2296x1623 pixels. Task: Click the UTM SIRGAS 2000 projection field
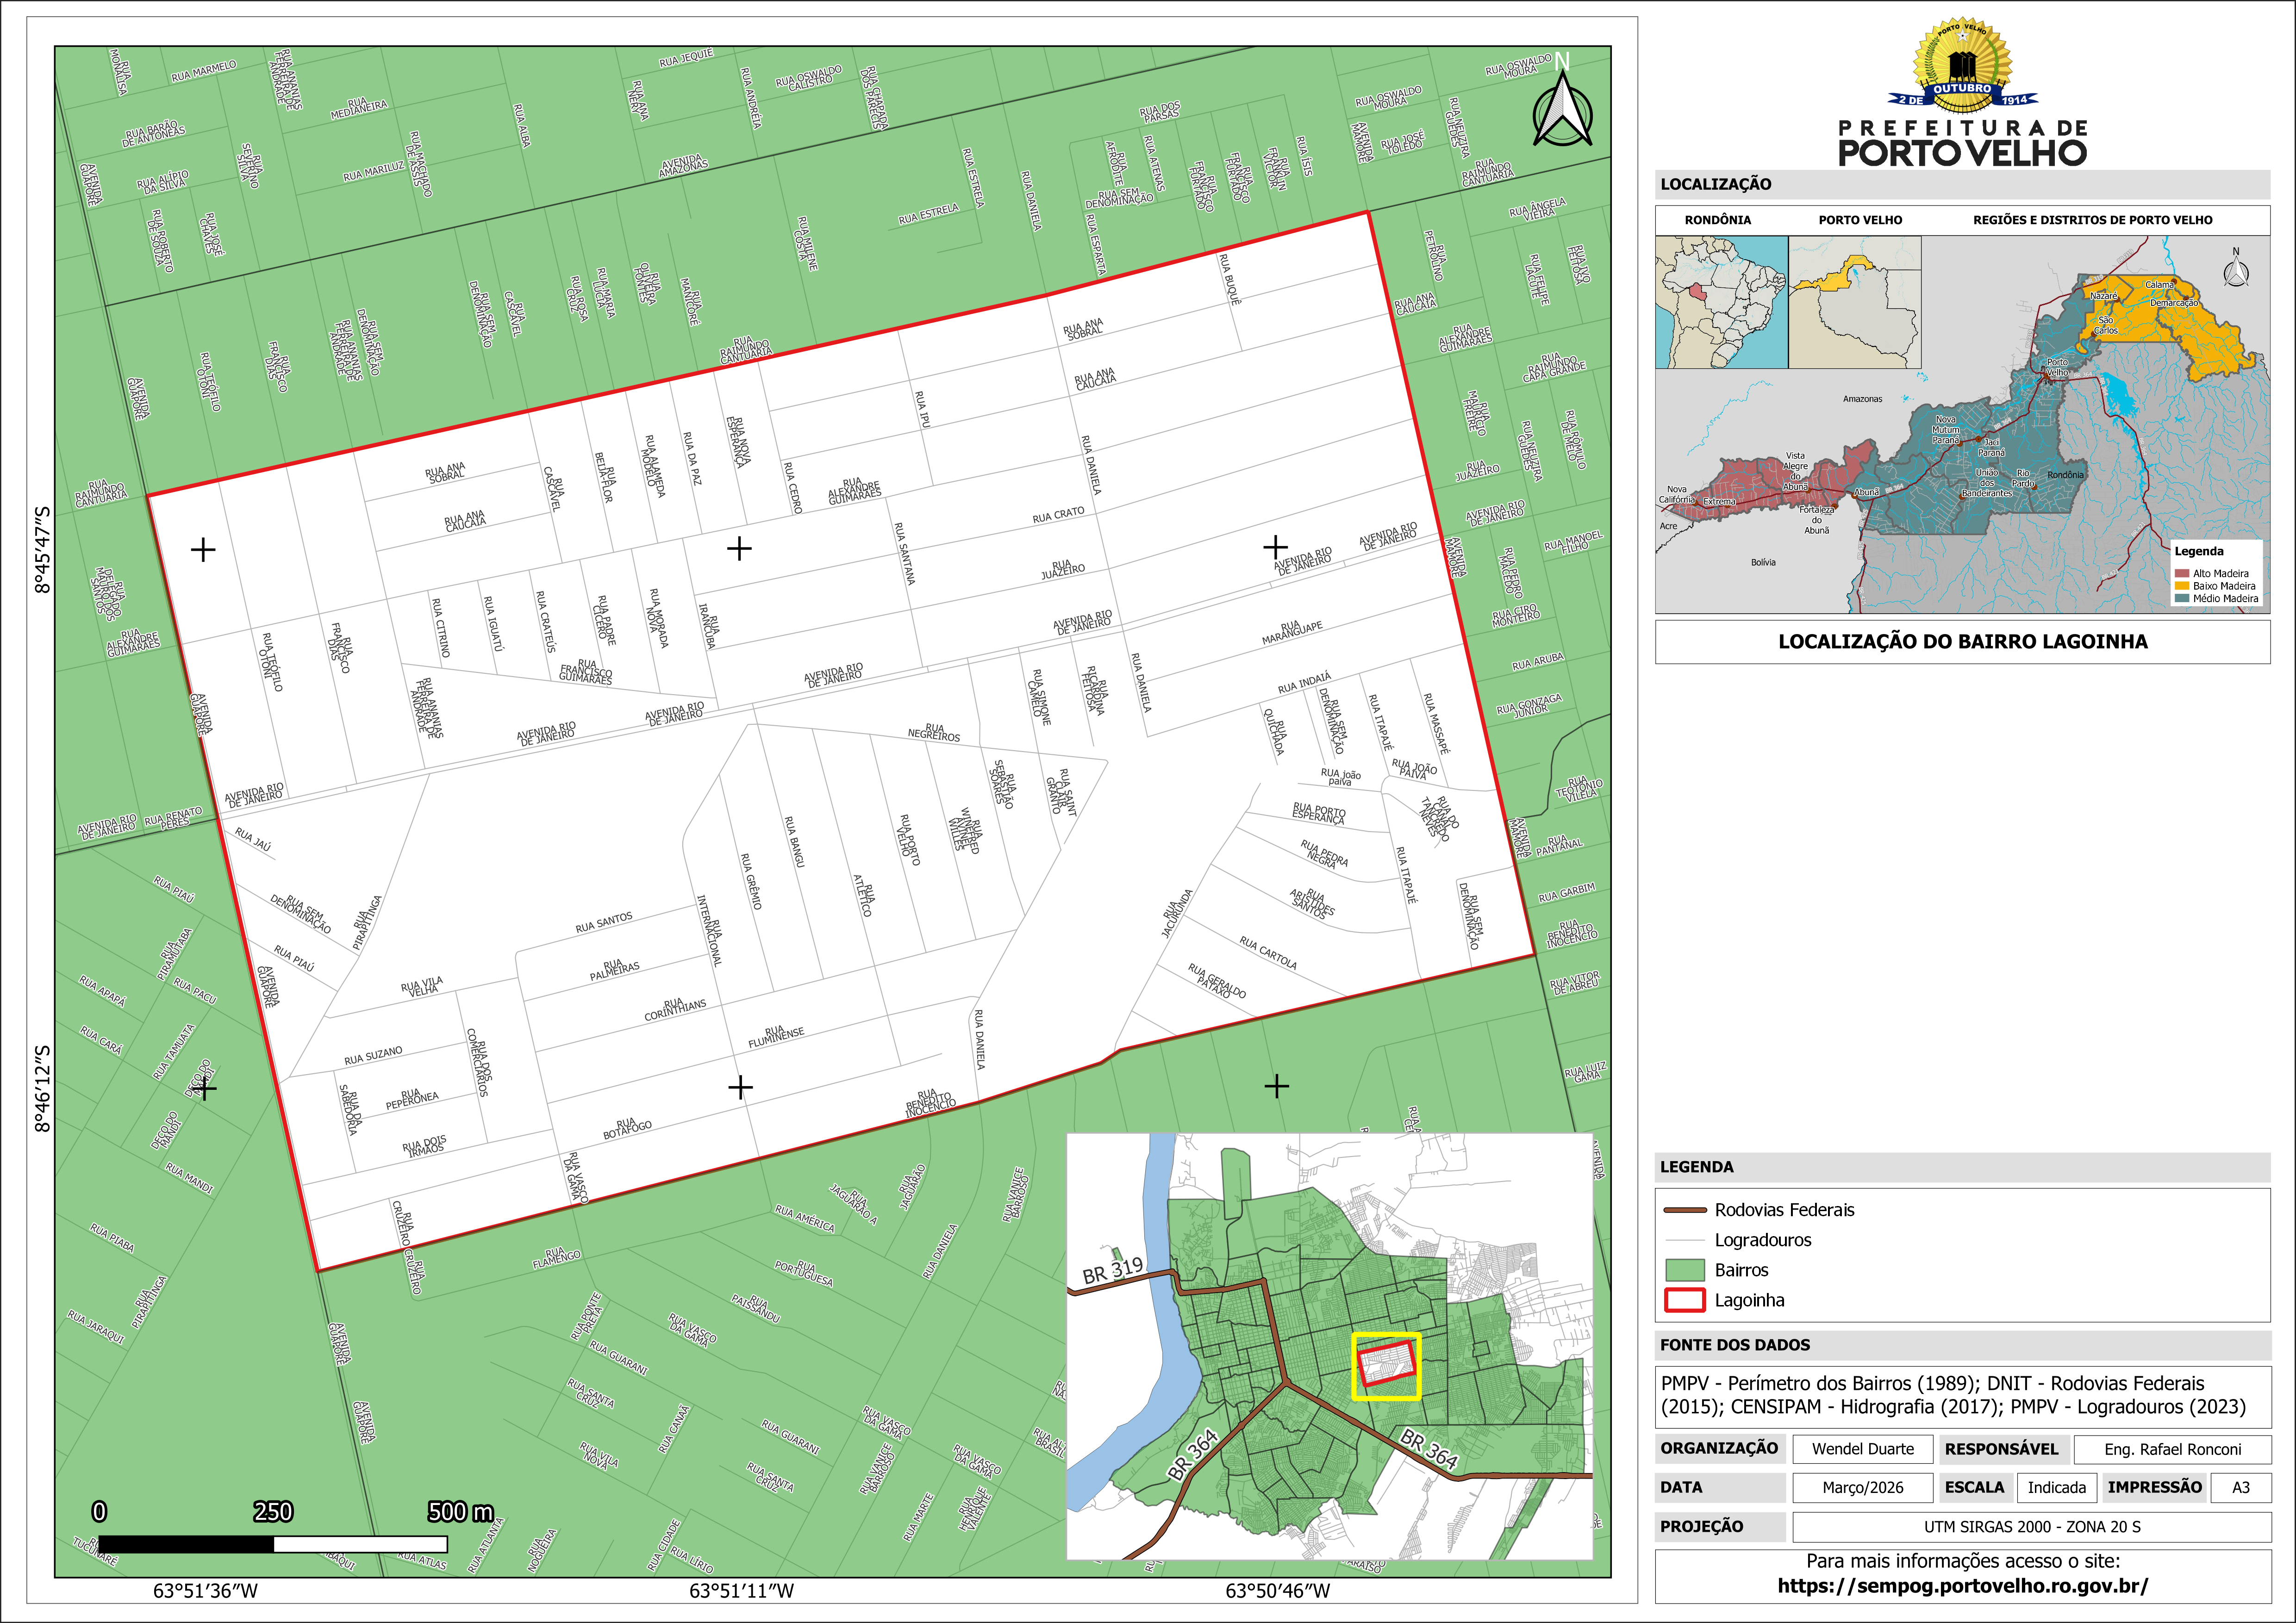[x=2032, y=1527]
